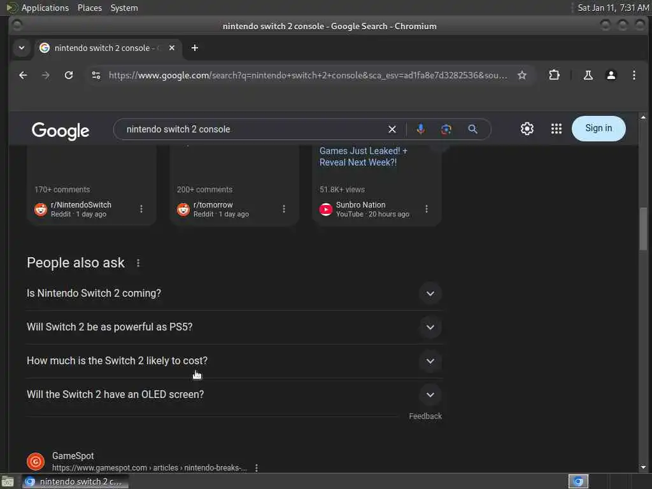Click '51.8K+ views' text
Screen dimensions: 652x489
(342, 190)
